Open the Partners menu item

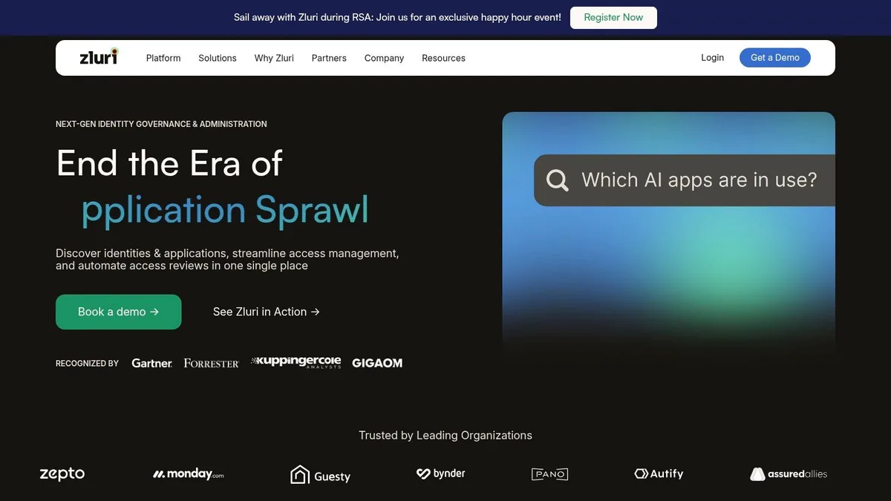coord(329,58)
